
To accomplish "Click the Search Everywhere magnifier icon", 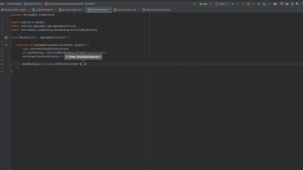I will click(x=297, y=4).
